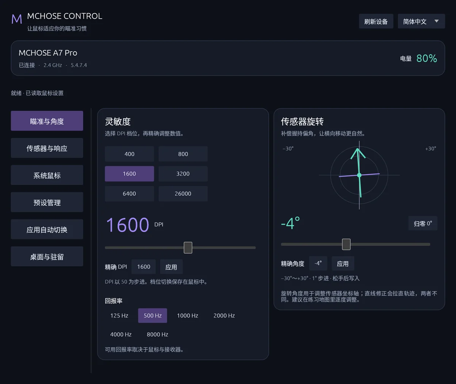
Task: Click the 精确 DPI input field
Action: click(x=144, y=267)
